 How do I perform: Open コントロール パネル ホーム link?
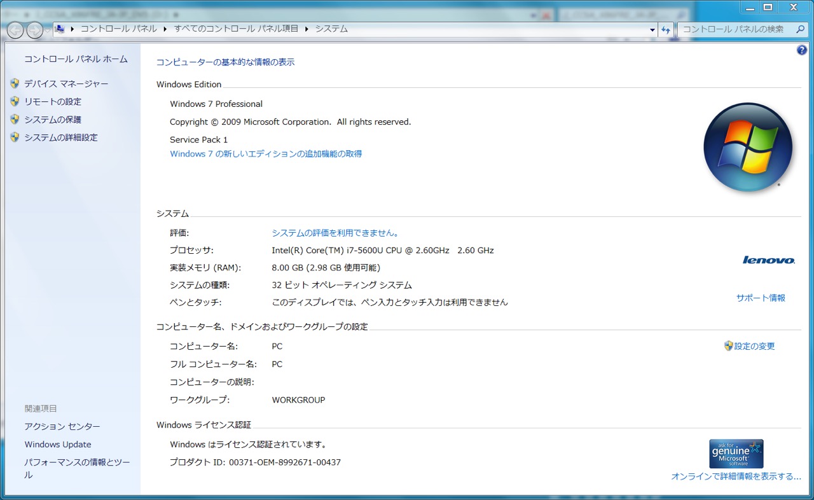coord(76,59)
